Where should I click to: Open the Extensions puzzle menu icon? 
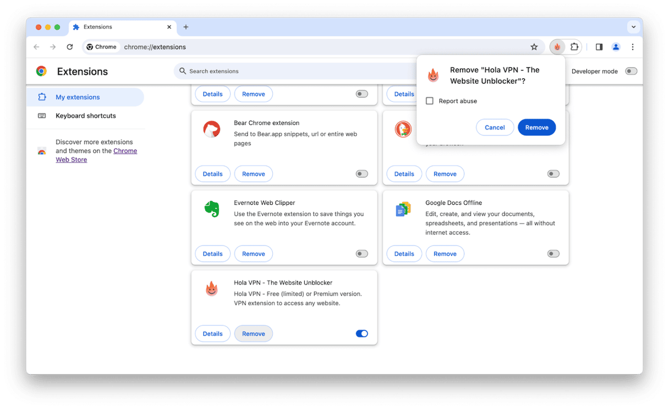click(574, 47)
